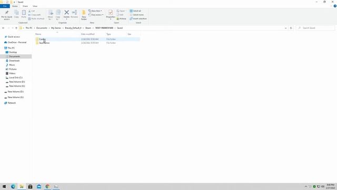This screenshot has width=337, height=190.
Task: Open Pictures in navigation pane
Action: point(13,69)
